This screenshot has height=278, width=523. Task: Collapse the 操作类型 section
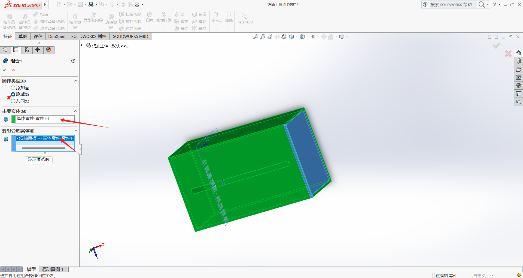click(76, 81)
